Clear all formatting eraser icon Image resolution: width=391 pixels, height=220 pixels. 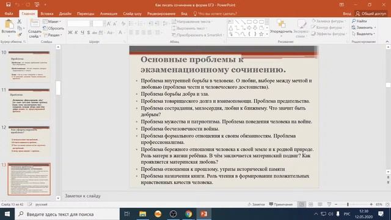click(123, 24)
